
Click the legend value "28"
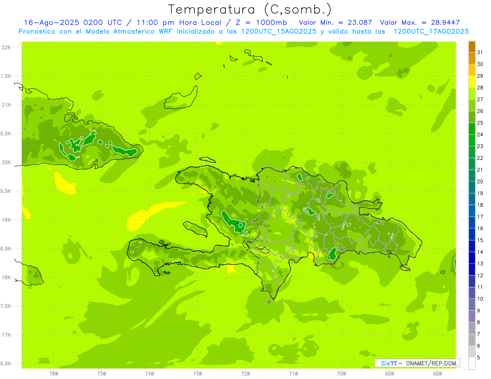pyautogui.click(x=480, y=87)
